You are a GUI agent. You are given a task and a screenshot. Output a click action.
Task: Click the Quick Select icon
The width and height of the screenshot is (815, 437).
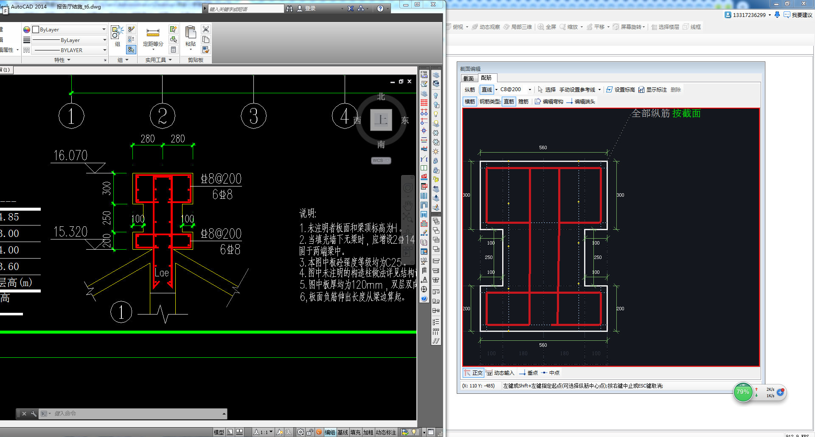coord(173,29)
